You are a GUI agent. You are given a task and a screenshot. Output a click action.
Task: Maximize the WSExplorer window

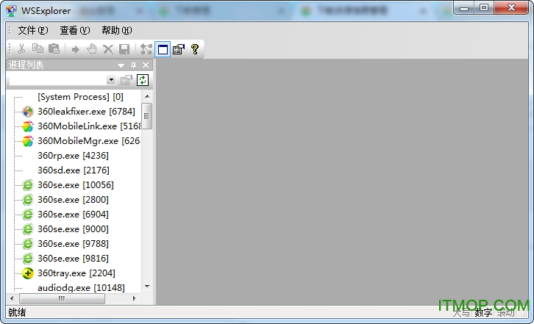tap(484, 8)
